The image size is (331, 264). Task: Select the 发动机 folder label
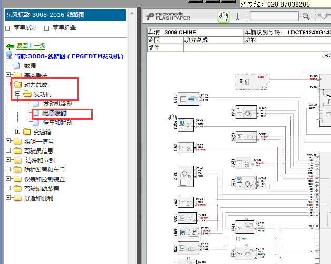[43, 94]
